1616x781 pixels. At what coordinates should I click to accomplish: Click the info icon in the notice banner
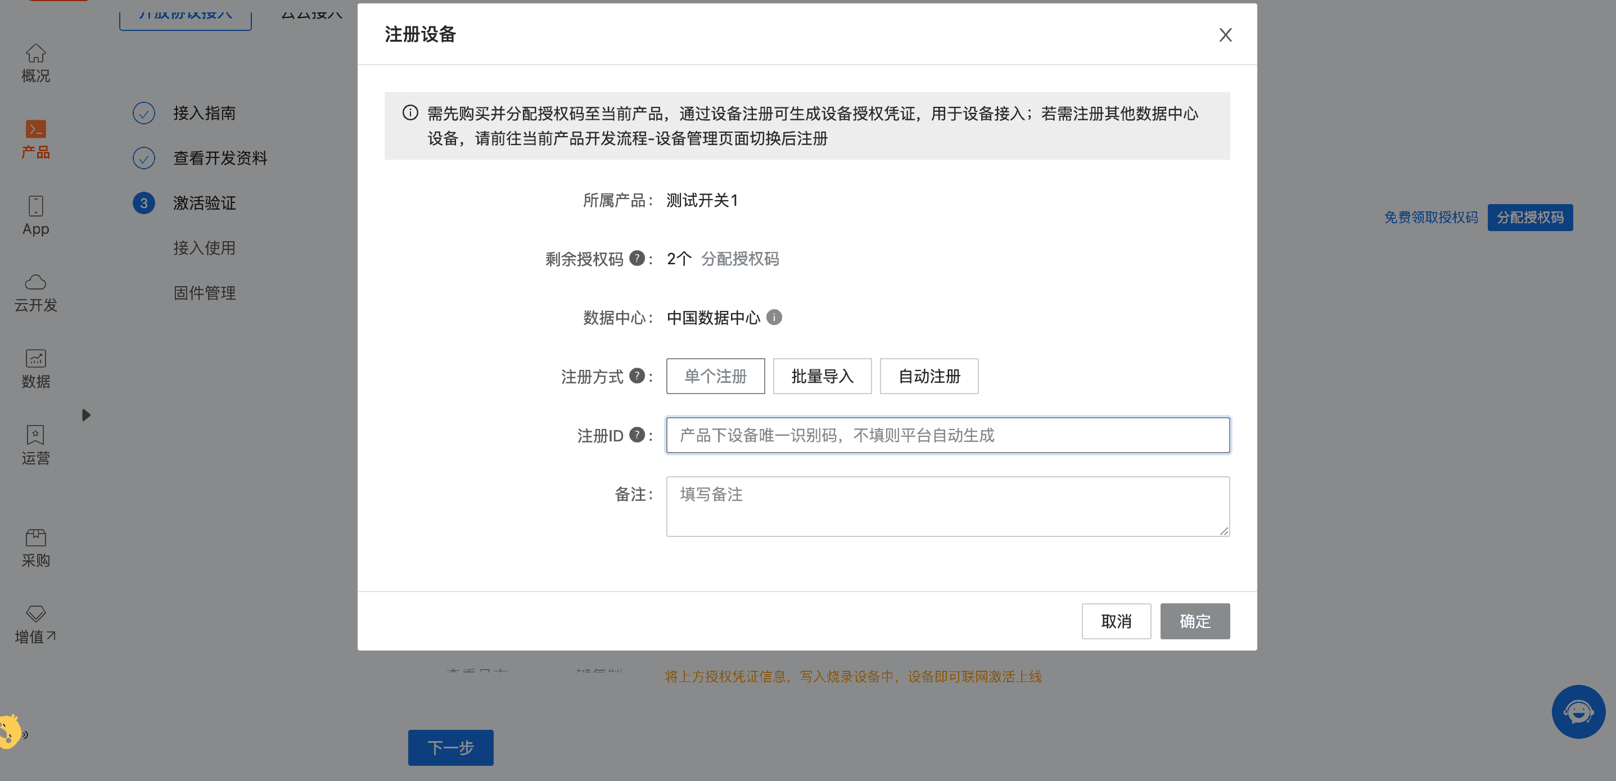(410, 113)
